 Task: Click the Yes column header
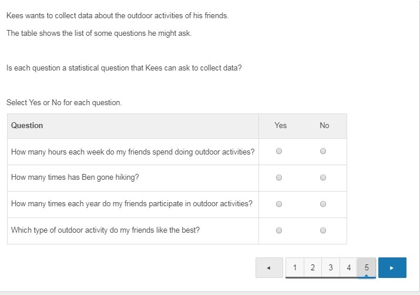[x=281, y=125]
